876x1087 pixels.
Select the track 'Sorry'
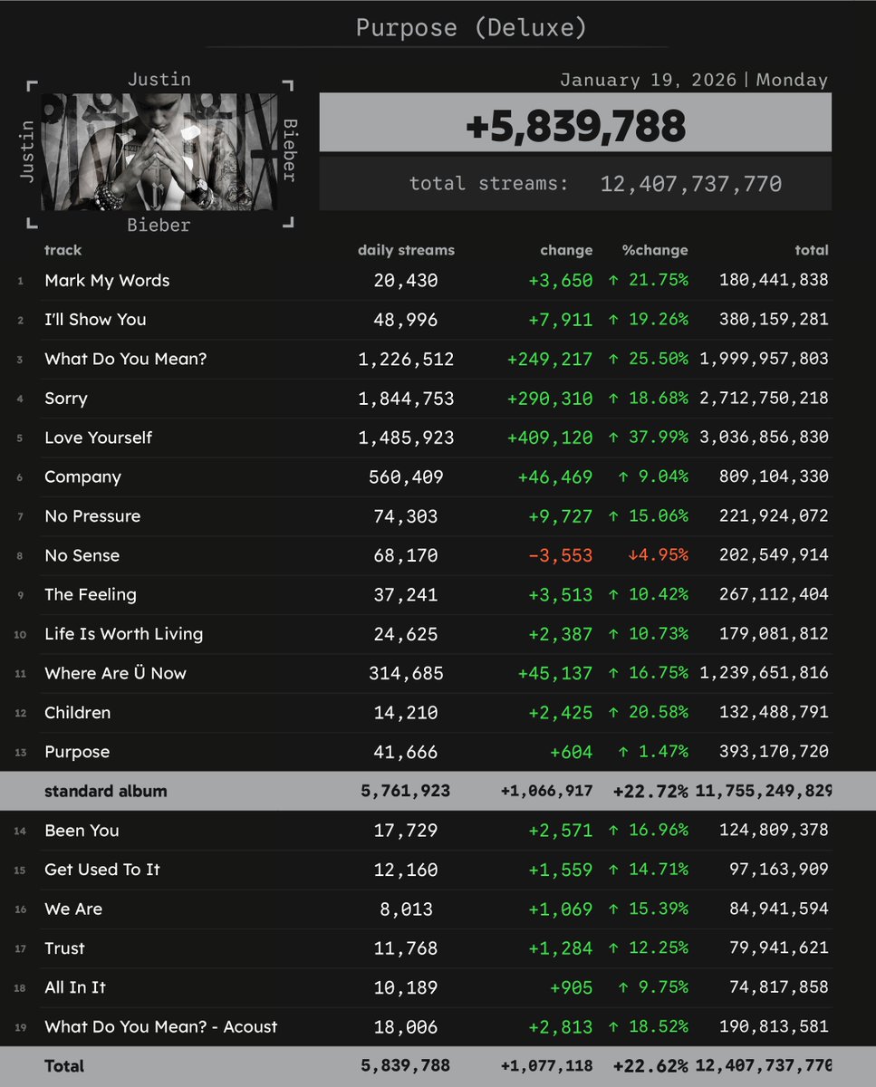(x=66, y=399)
